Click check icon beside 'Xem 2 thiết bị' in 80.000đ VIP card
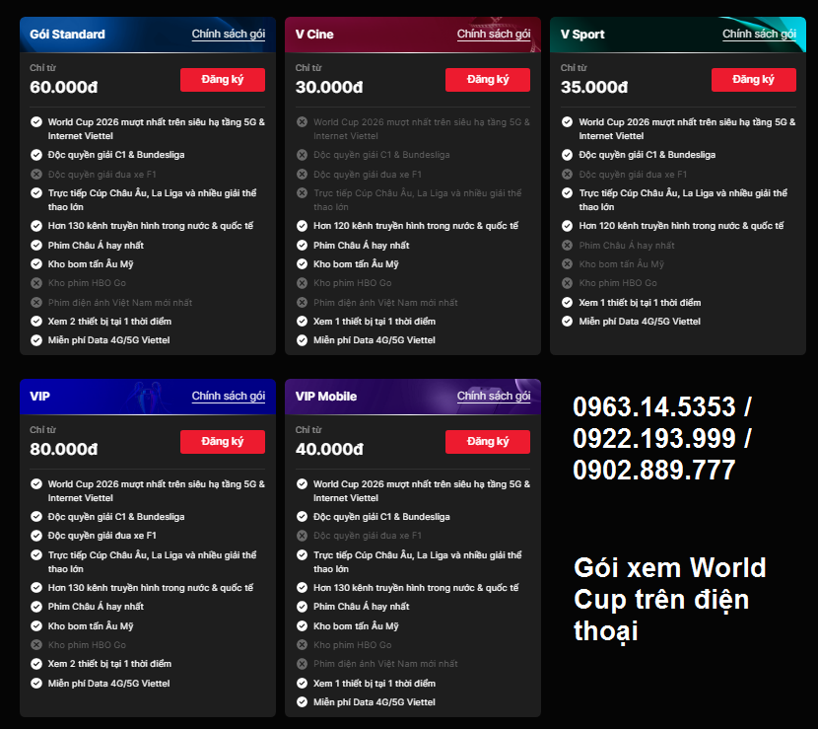 click(36, 664)
